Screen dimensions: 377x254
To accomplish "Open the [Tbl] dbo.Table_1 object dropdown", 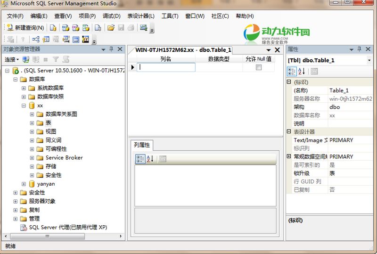I will click(x=369, y=60).
